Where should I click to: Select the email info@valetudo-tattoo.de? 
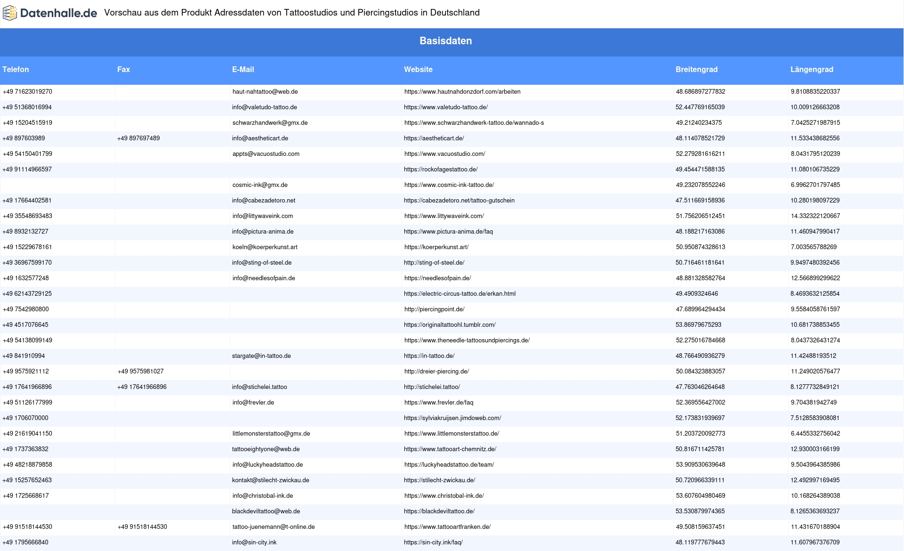pos(265,107)
